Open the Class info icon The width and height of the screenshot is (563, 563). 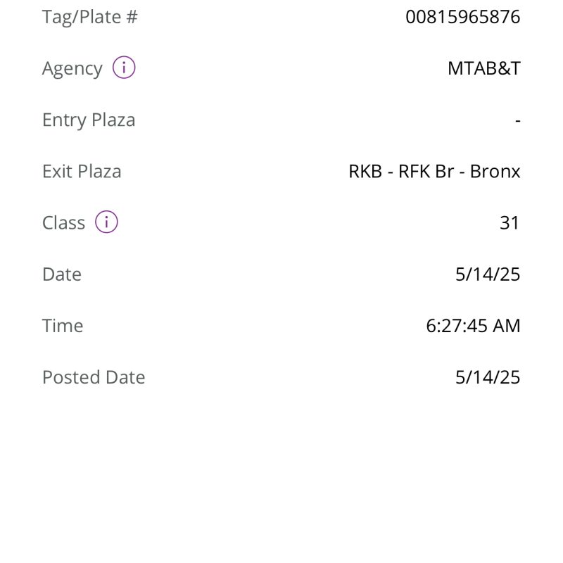tap(106, 222)
